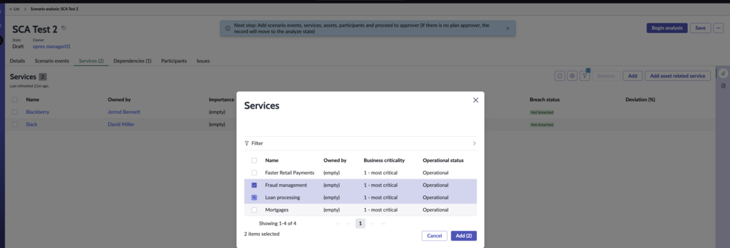
Task: Check the Slack row checkbox
Action: pyautogui.click(x=15, y=124)
